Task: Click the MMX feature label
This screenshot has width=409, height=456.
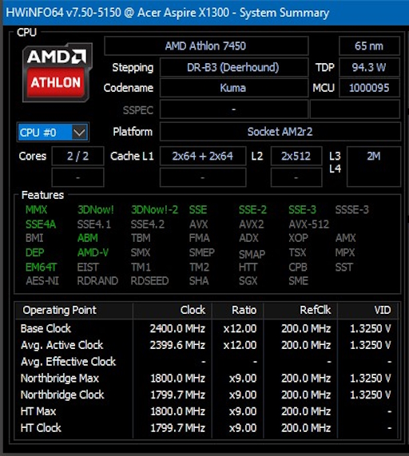Action: 36,210
